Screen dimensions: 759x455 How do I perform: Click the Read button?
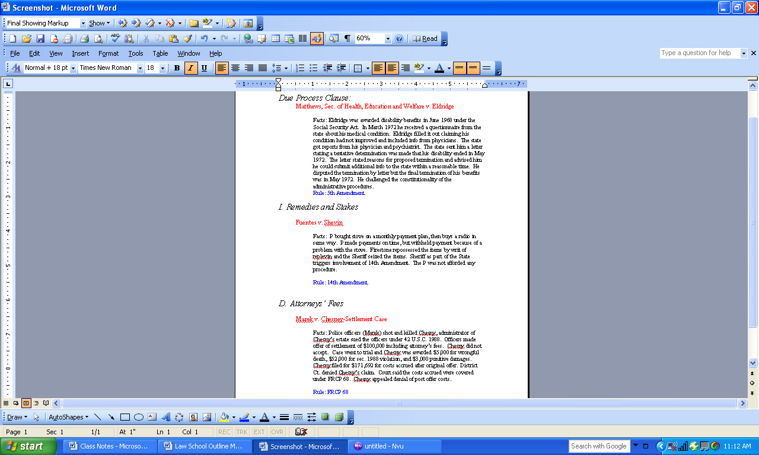tap(425, 39)
